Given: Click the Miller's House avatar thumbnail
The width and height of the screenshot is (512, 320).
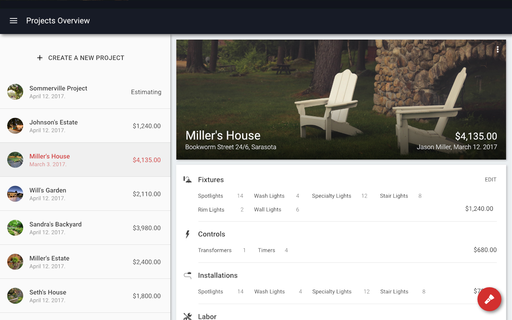Looking at the screenshot, I should [x=15, y=160].
